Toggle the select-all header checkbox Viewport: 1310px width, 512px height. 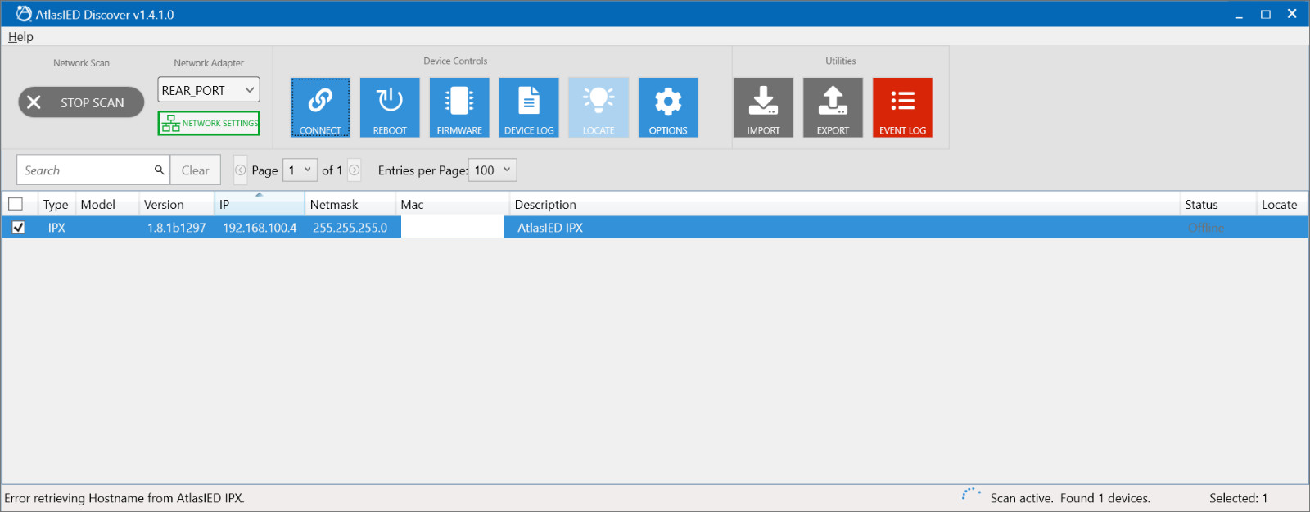point(16,204)
